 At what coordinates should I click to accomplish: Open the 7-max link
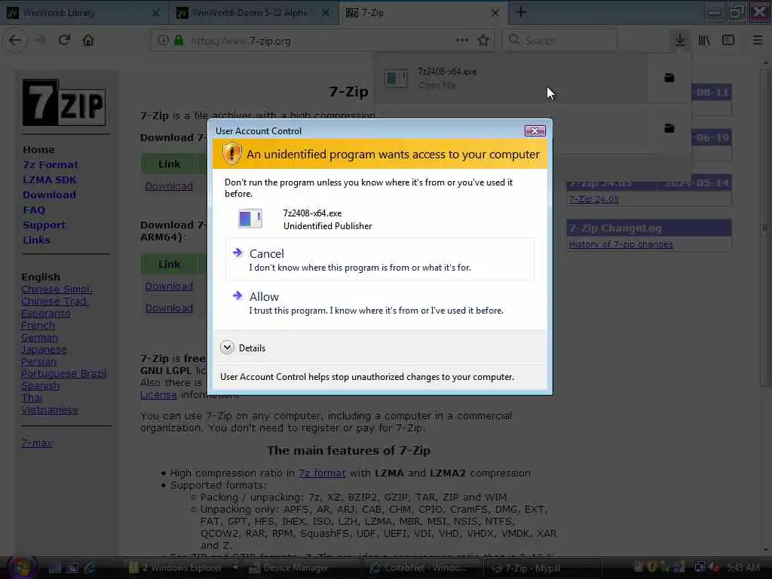click(x=37, y=443)
